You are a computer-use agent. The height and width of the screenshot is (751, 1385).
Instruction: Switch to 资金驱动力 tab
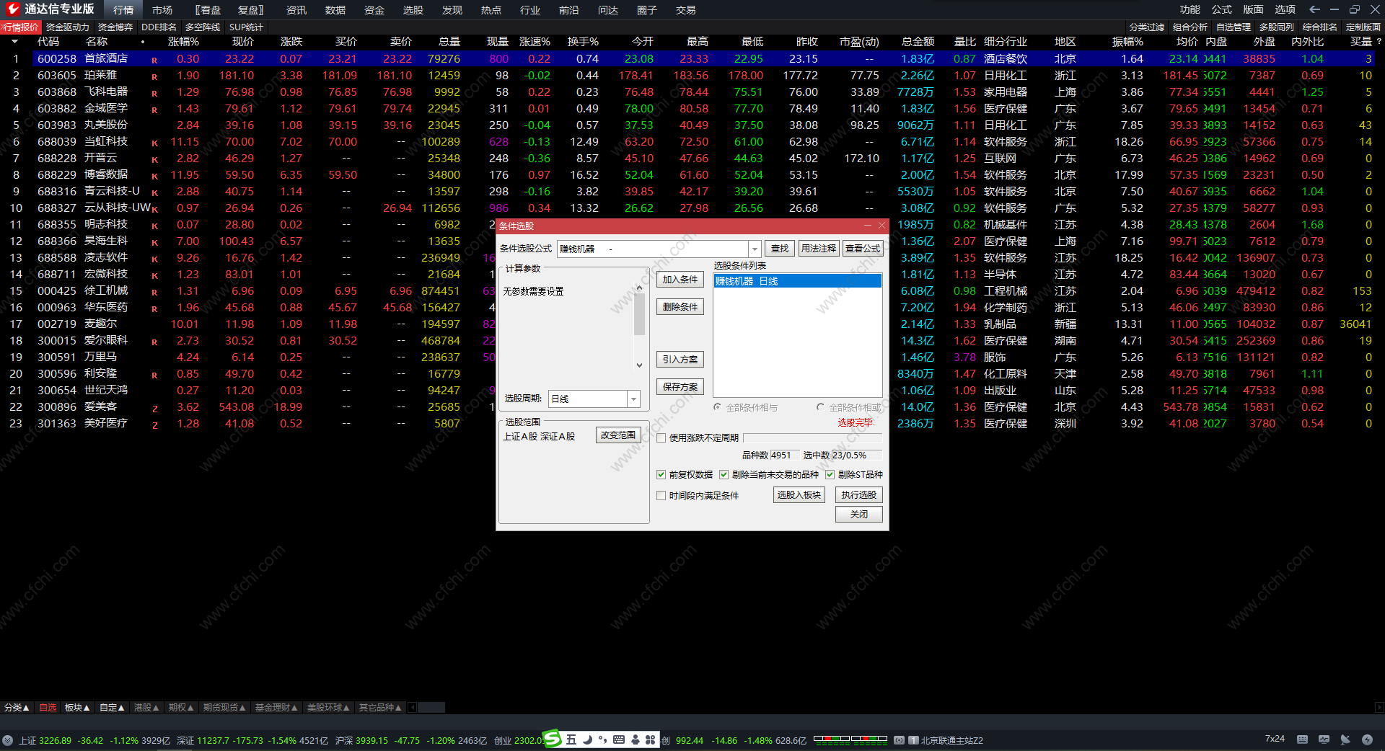[67, 27]
